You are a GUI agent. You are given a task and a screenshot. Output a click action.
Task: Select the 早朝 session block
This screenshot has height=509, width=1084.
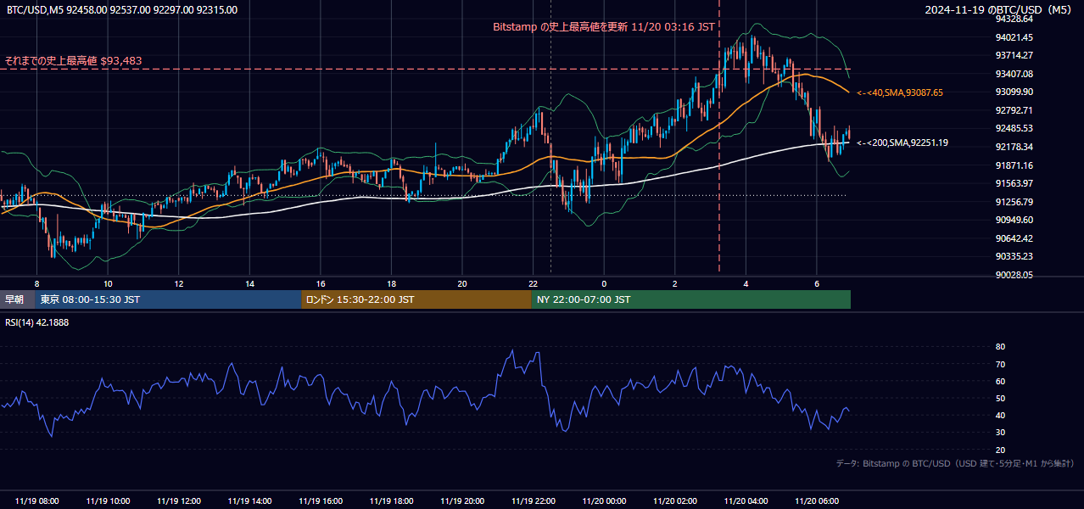[17, 299]
